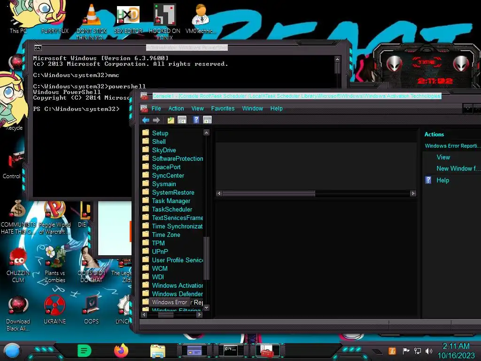Click Help in the Actions pane
Screen dimensions: 481x361
coord(442,180)
